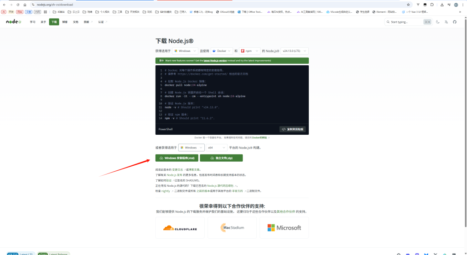Expand the top Windows platform dropdown
The width and height of the screenshot is (467, 255).
click(185, 51)
